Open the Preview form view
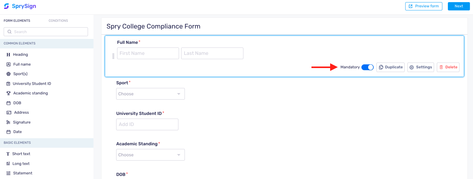 424,6
